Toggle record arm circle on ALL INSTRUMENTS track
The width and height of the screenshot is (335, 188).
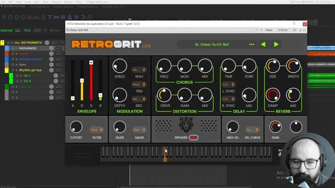tap(8, 43)
